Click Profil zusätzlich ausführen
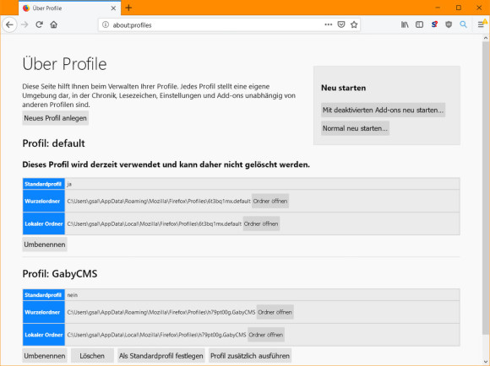The image size is (490, 366). click(x=250, y=356)
